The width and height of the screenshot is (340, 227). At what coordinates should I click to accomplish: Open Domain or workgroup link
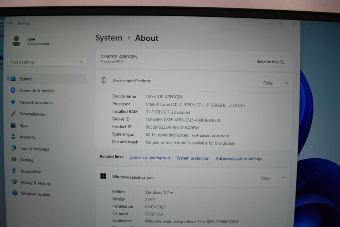[x=150, y=158]
